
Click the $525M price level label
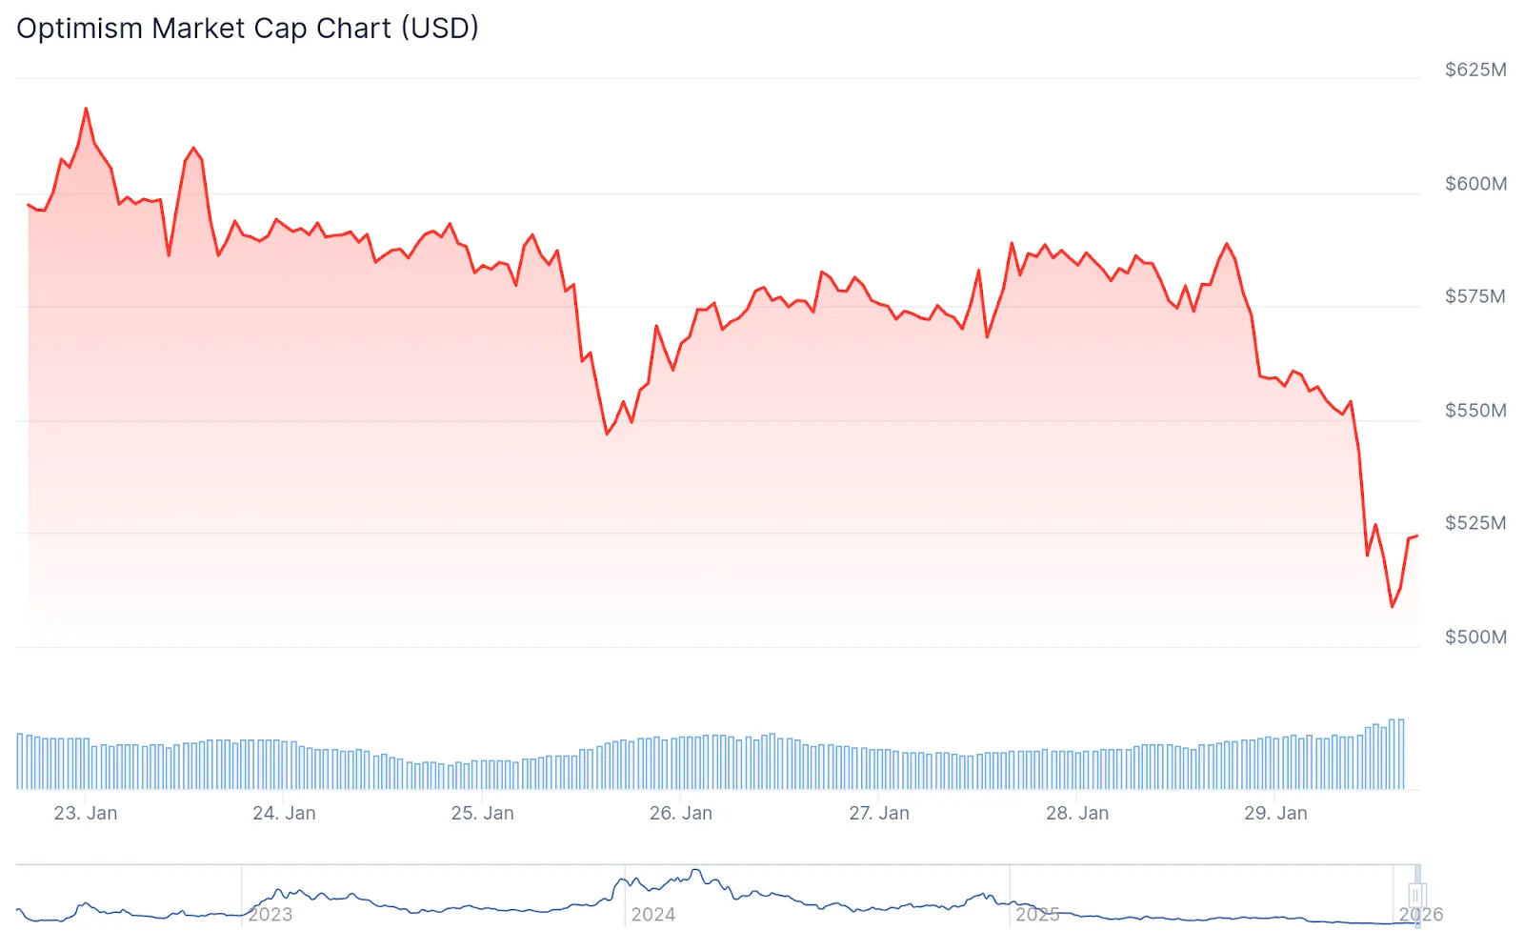pos(1475,523)
